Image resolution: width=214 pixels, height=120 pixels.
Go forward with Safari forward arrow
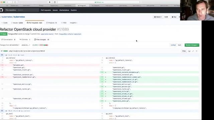coord(11,2)
